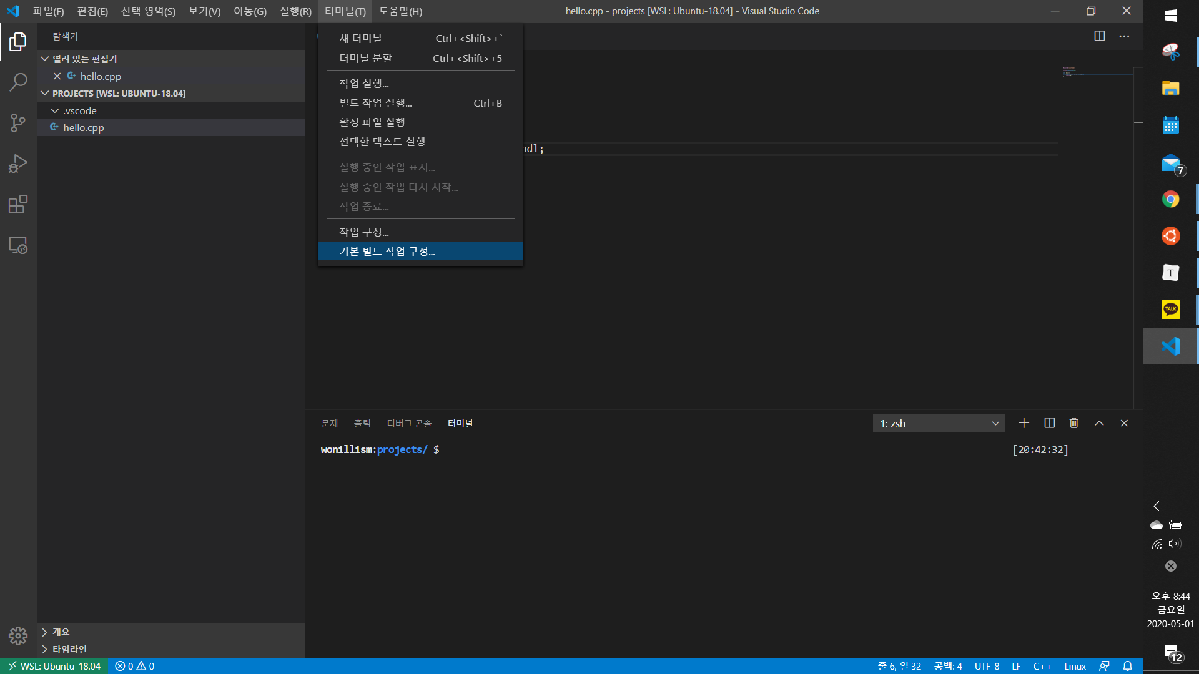The height and width of the screenshot is (674, 1199).
Task: Open the Remote Explorer view
Action: click(x=18, y=245)
